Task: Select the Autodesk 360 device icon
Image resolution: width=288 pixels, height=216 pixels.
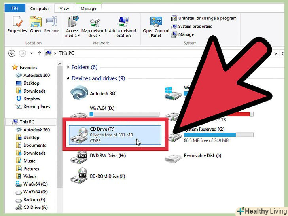Action: (80, 93)
